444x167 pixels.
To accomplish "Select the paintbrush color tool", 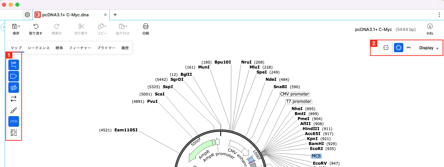I will 14,110.
